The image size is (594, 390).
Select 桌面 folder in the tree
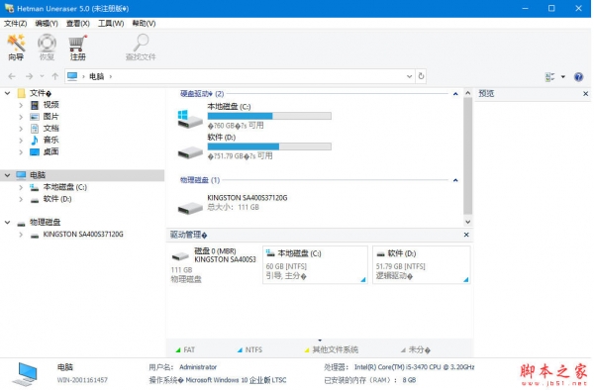point(50,151)
